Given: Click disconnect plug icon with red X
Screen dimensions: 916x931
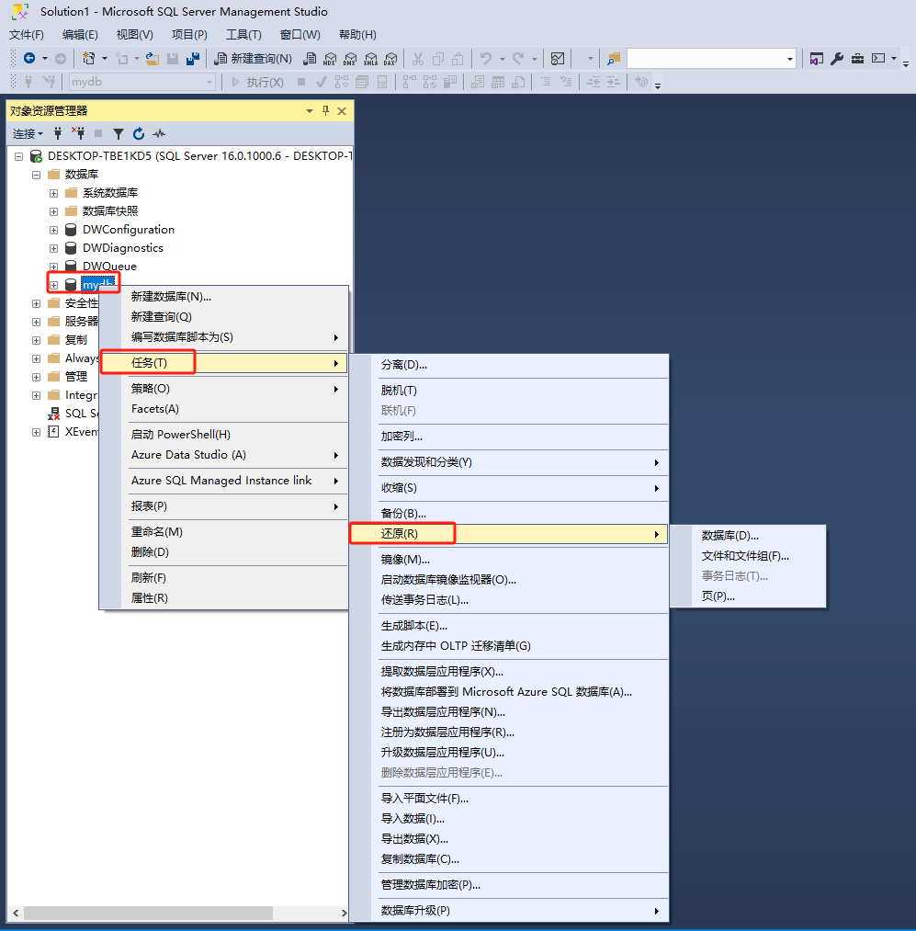Looking at the screenshot, I should click(78, 133).
